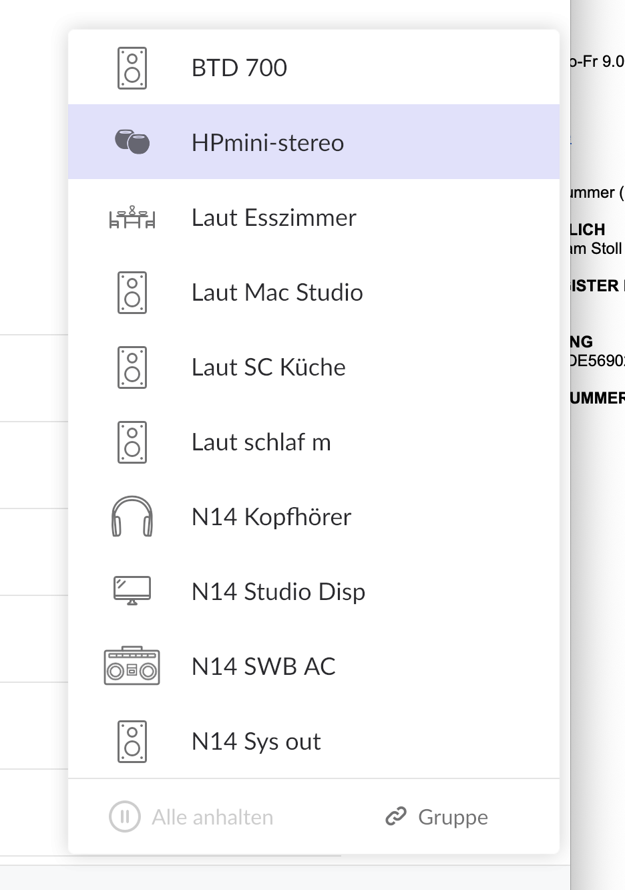Click the boombox icon for N14 SWB AC
Viewport: 625px width, 890px height.
pyautogui.click(x=132, y=666)
